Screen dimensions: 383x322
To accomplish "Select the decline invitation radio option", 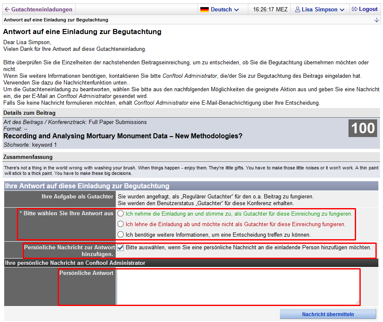I will 121,224.
